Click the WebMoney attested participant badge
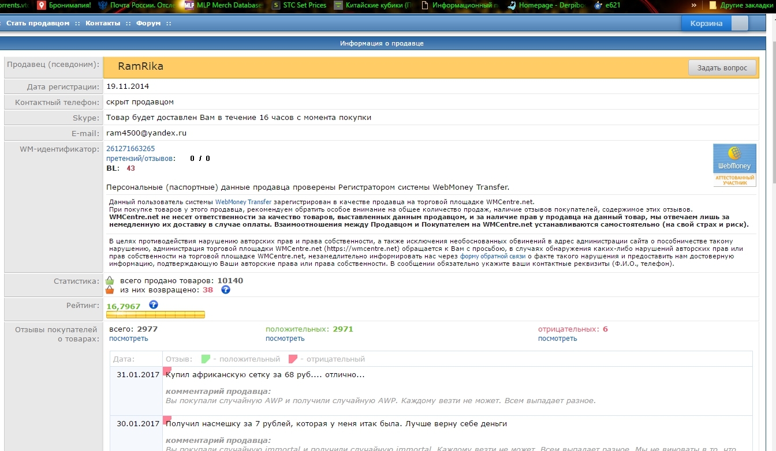776x451 pixels. click(x=734, y=165)
